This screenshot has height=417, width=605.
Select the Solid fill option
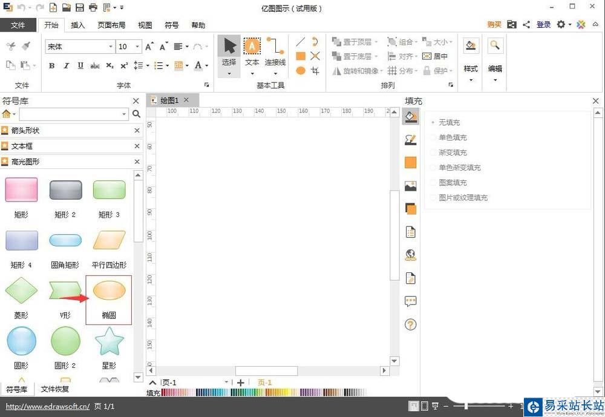click(x=448, y=137)
